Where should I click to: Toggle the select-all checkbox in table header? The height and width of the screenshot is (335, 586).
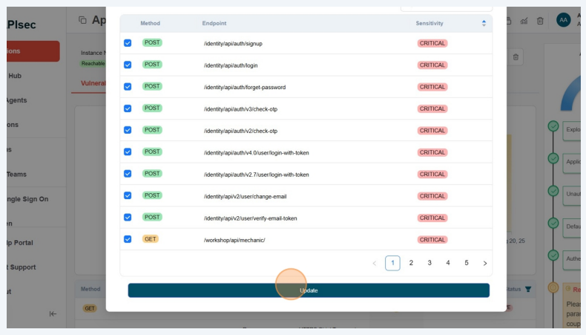tap(128, 24)
